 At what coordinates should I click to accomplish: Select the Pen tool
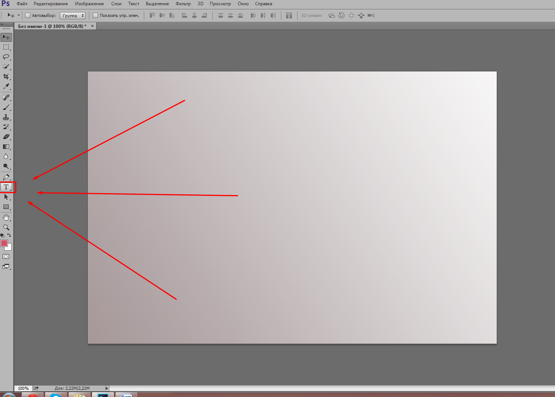[6, 177]
